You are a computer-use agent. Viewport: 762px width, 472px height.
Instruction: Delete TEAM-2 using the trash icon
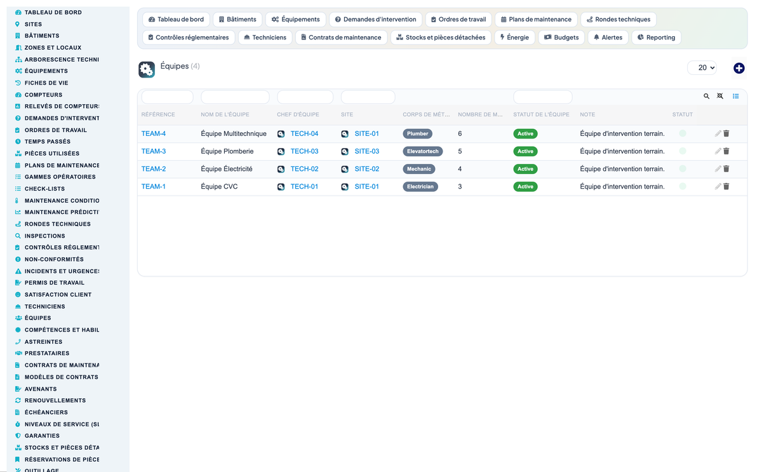tap(726, 169)
